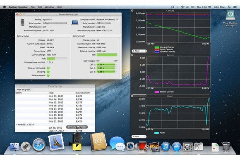240x160 pixels.
Task: Open the Help menu
Action: click(x=60, y=7)
